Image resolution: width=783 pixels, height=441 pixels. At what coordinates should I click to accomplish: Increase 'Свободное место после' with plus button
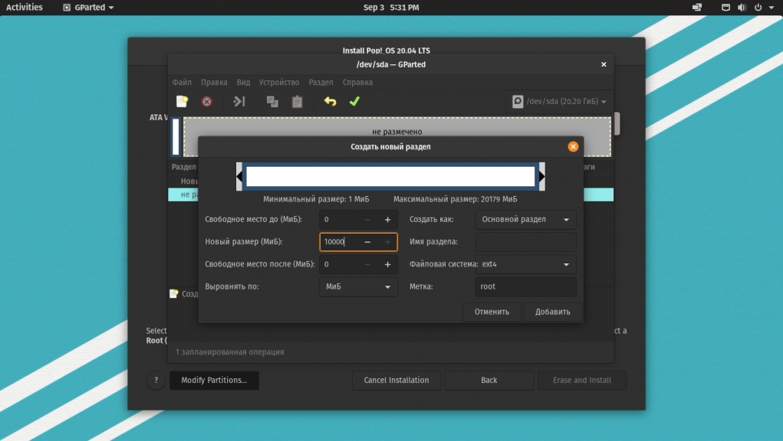[x=387, y=264]
